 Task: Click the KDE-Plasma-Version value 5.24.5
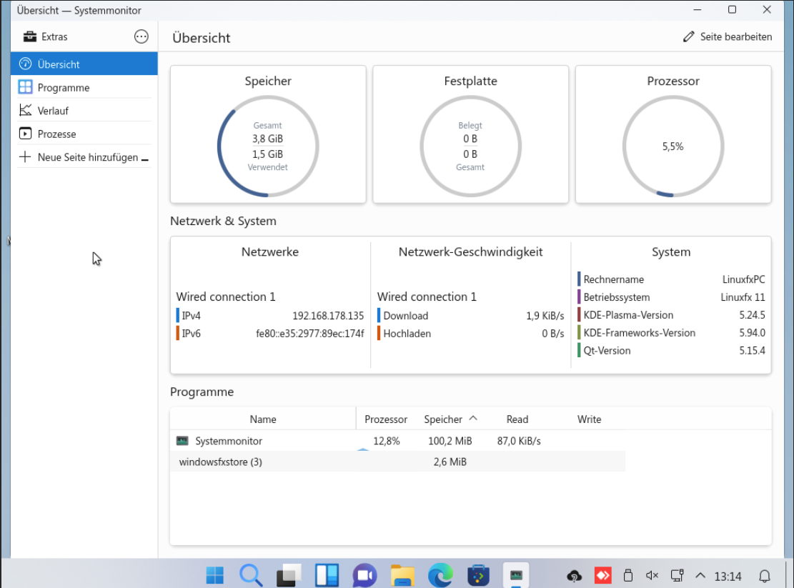tap(752, 315)
